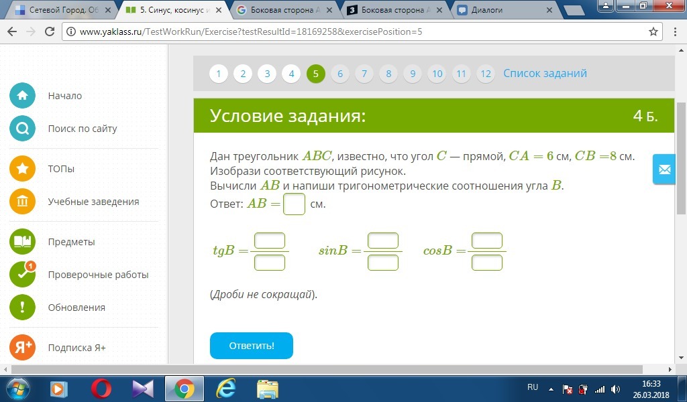The width and height of the screenshot is (687, 402).
Task: Open Проверочные работы checkmark icon
Action: (x=22, y=275)
